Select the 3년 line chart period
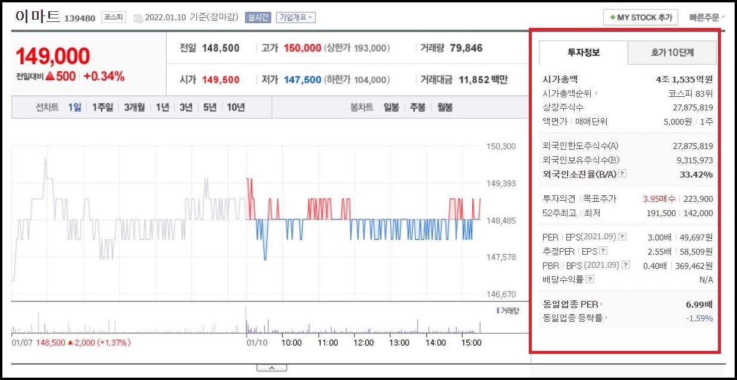Viewport: 737px width, 380px height. point(186,107)
